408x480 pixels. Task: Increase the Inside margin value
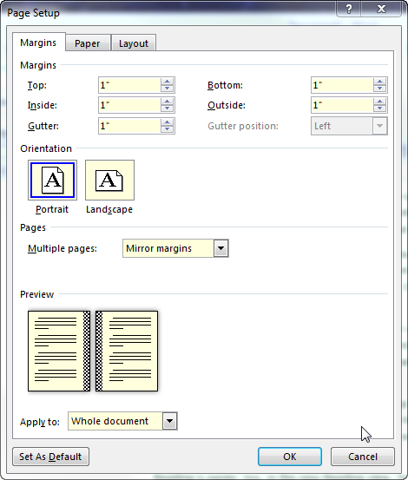167,102
